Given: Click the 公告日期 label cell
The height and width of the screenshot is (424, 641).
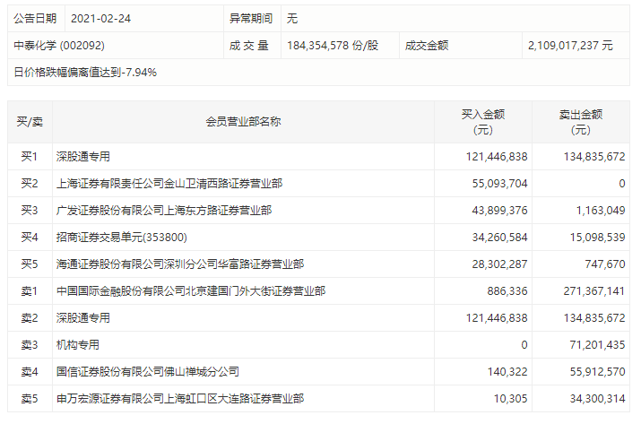Looking at the screenshot, I should click(x=35, y=19).
